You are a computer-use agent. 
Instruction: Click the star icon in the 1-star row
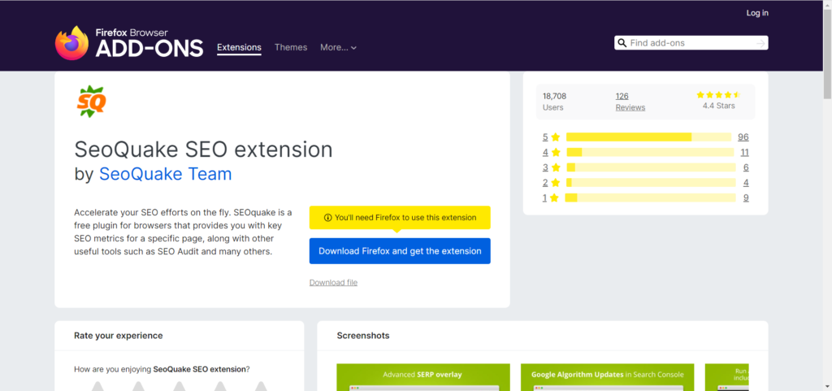[554, 198]
